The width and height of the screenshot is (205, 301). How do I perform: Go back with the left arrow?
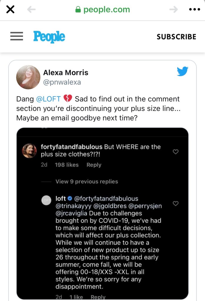tap(31, 10)
